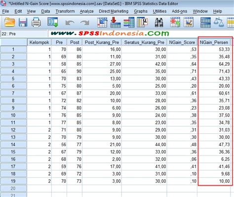This screenshot has width=234, height=197.
Task: Click the '22 : Pre' cell reference box
Action: click(x=24, y=34)
